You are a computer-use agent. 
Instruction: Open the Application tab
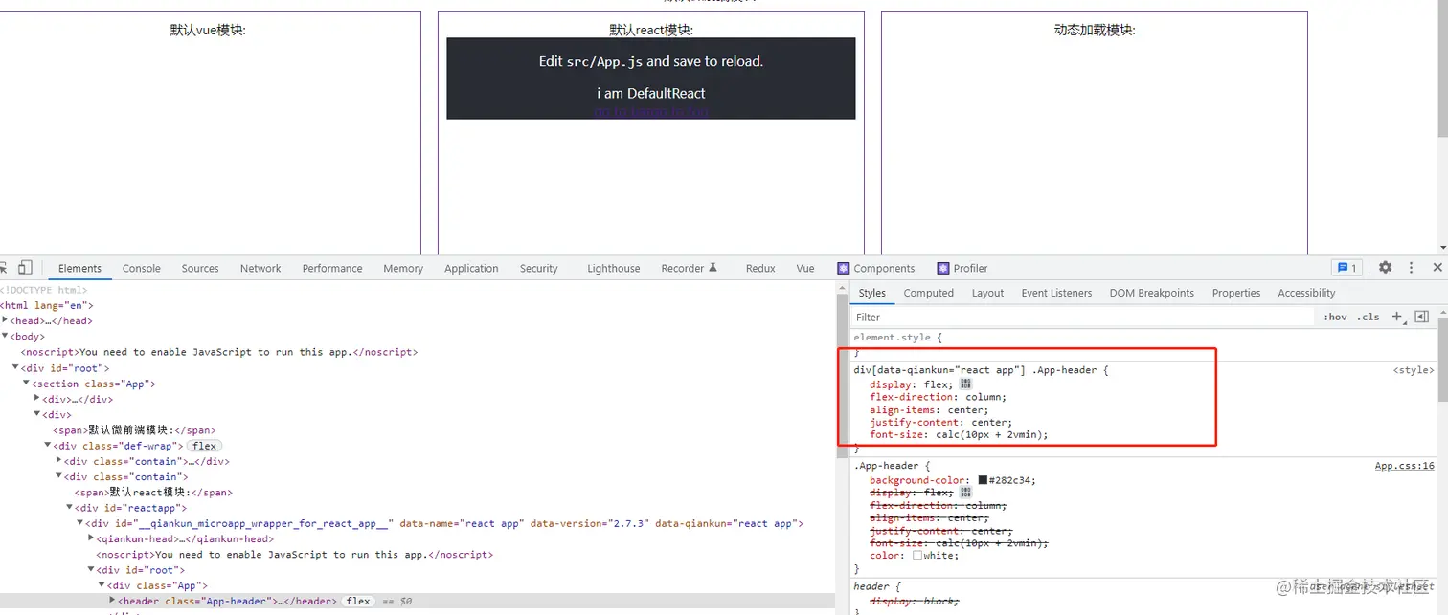(471, 268)
